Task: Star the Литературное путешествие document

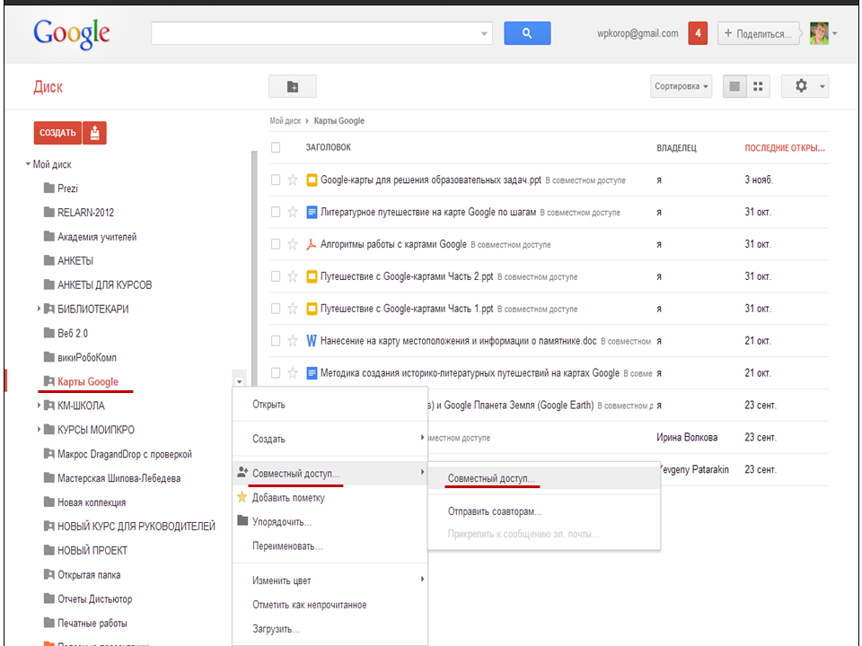Action: 293,212
